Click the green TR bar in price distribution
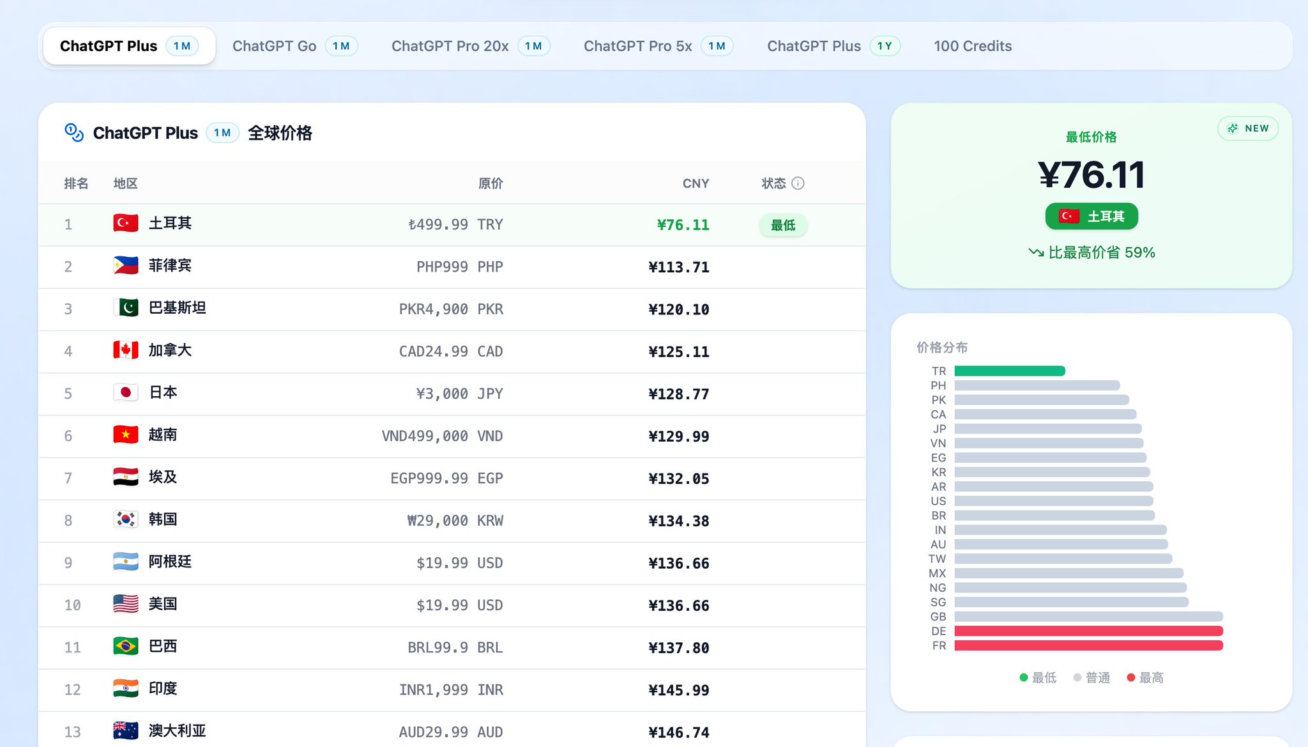This screenshot has height=747, width=1308. coord(1010,371)
